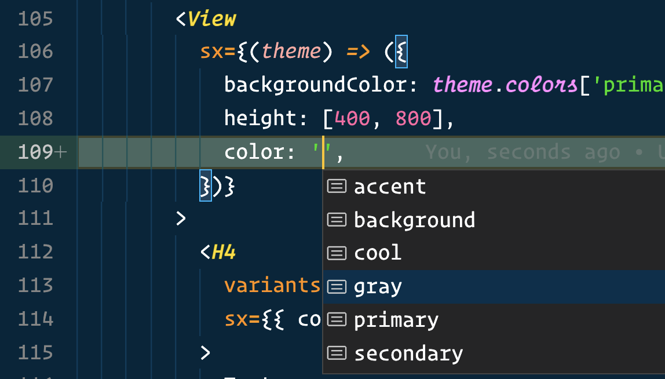Click the 'sx' attribute on line 114

[236, 319]
